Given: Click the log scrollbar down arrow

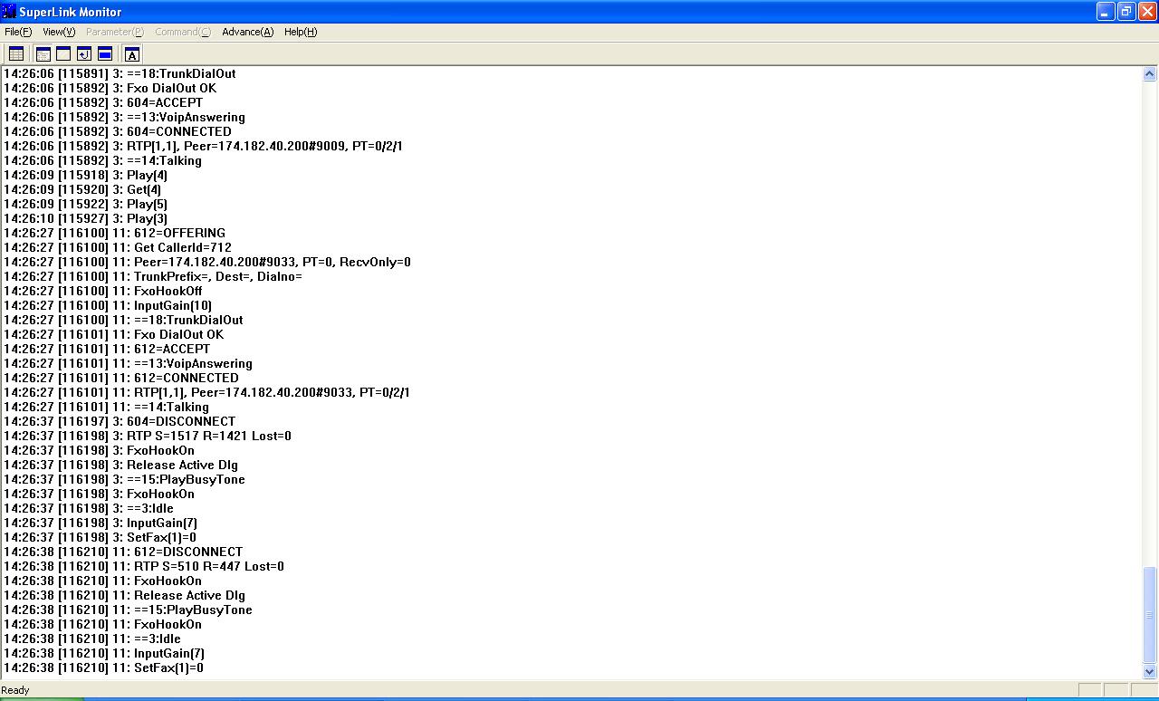Looking at the screenshot, I should coord(1150,671).
